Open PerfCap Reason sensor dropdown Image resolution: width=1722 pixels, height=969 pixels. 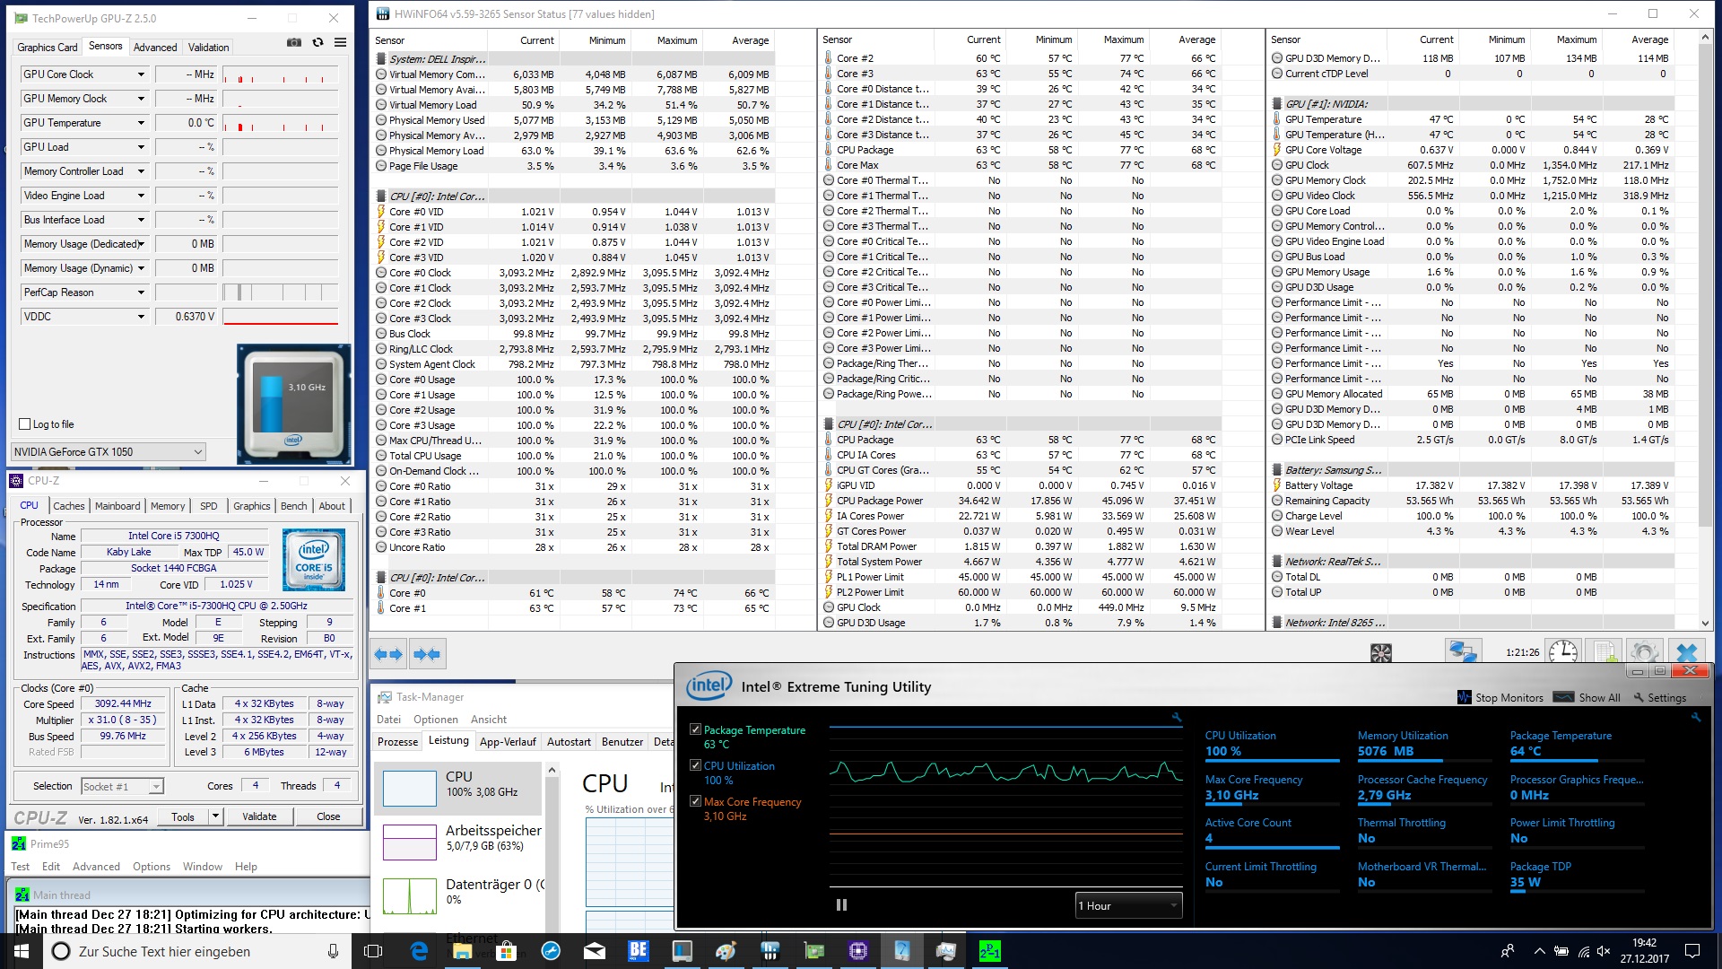point(141,292)
